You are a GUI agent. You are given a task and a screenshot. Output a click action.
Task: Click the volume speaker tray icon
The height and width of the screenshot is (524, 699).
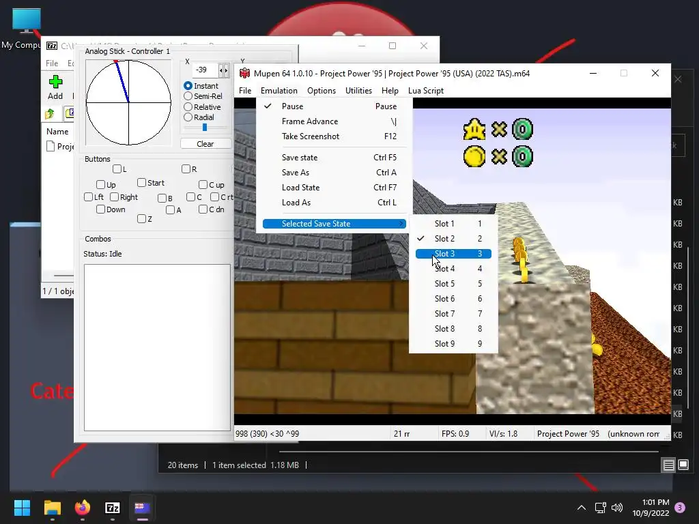pos(617,508)
